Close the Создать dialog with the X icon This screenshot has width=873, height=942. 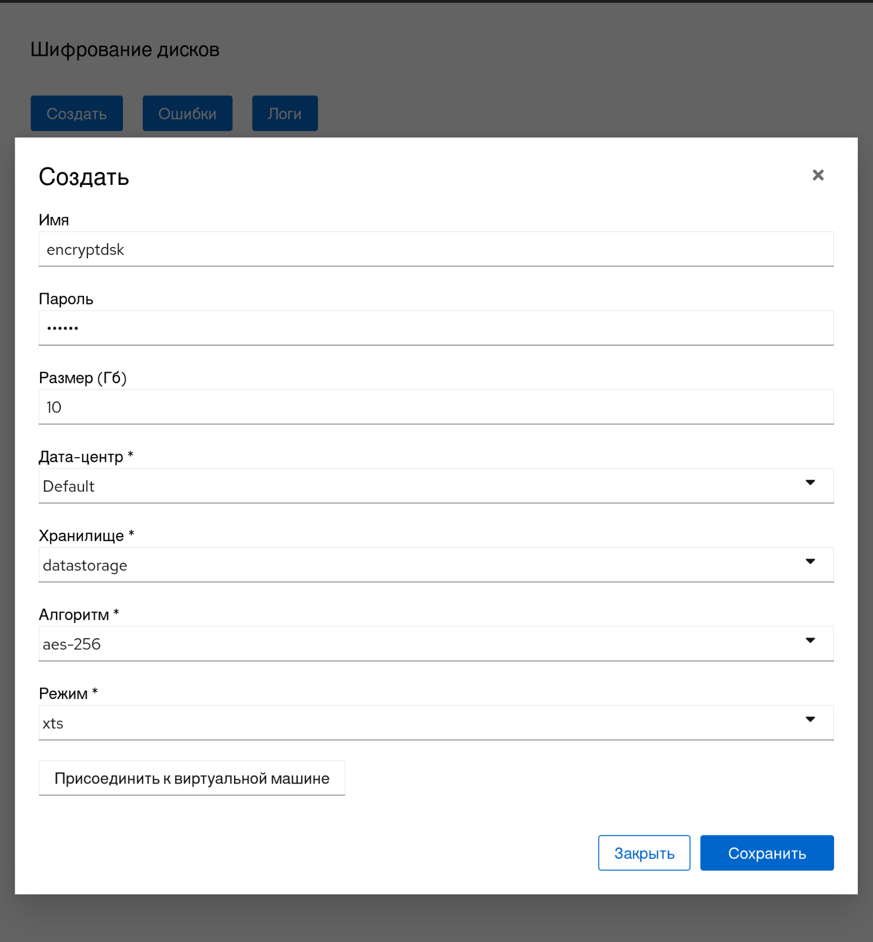click(818, 175)
